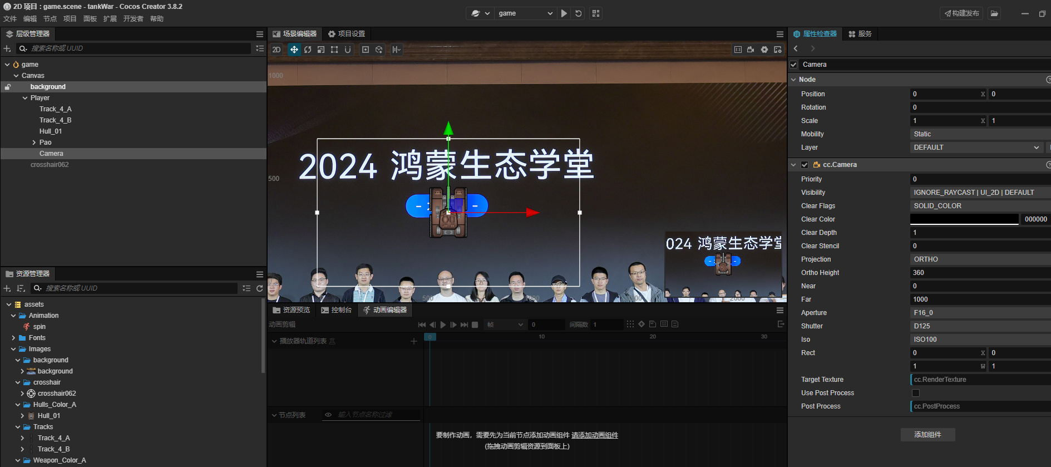Screen dimensions: 1051x467
Task: Open the game scene selector dropdown
Action: 525,13
